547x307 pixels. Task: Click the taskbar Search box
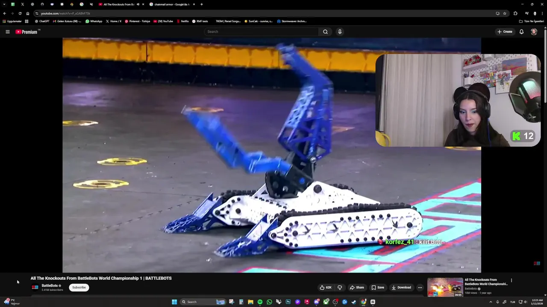click(x=203, y=302)
